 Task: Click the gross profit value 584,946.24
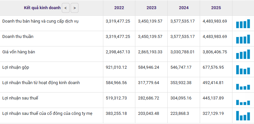pos(148,67)
